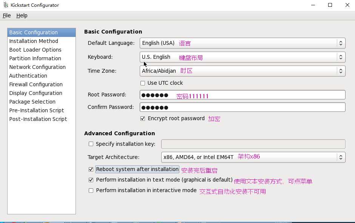Open the Help menu
The height and width of the screenshot is (223, 355).
pyautogui.click(x=22, y=15)
